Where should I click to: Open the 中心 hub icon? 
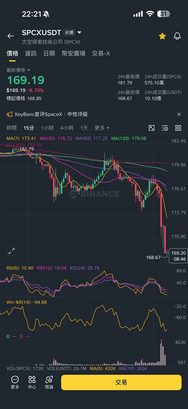pos(32,382)
